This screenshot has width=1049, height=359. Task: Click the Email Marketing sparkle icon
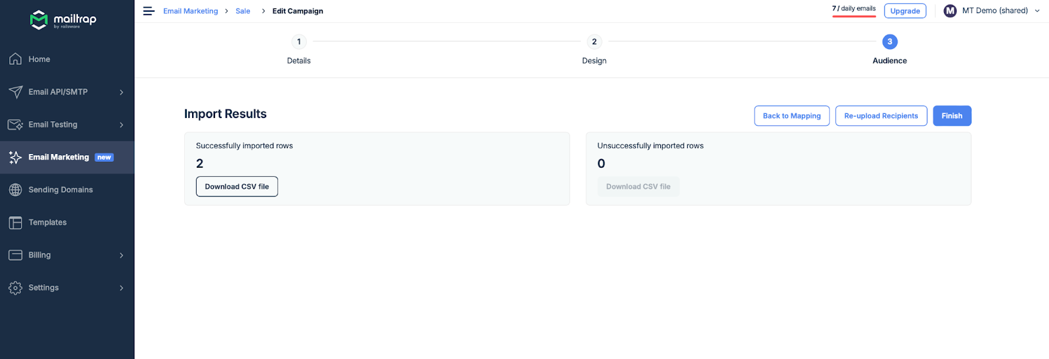(x=16, y=157)
